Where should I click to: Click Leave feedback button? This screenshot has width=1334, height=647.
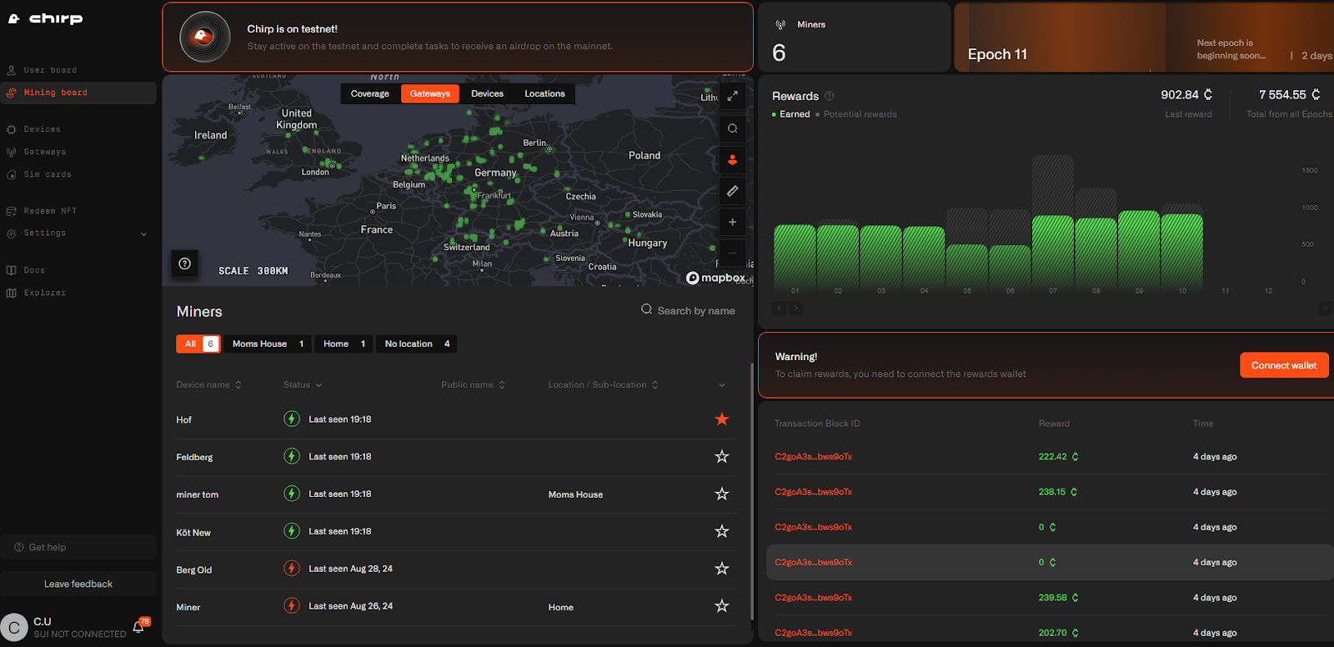[78, 584]
